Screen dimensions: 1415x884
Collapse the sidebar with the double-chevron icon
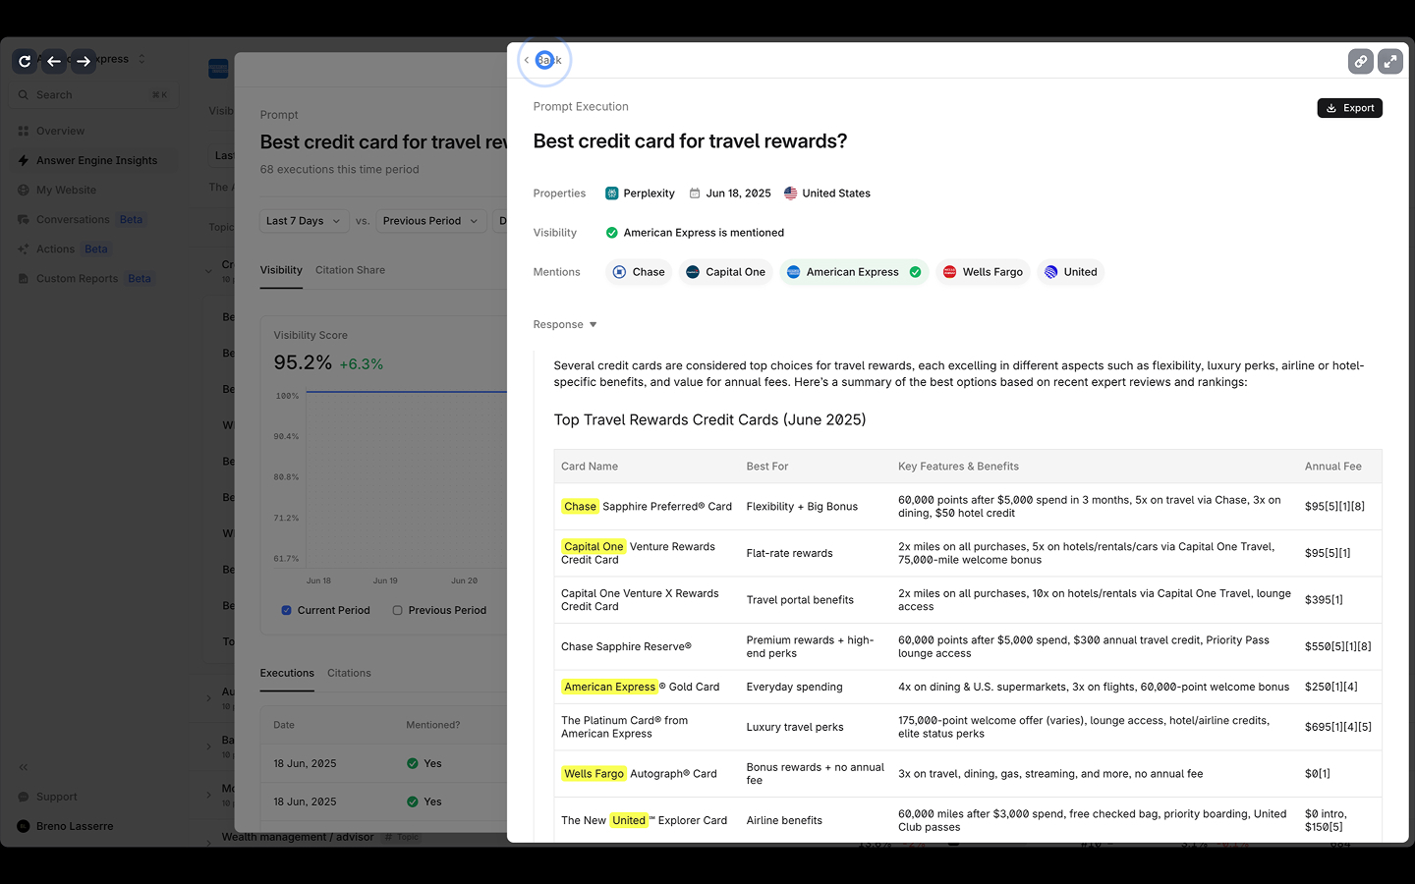point(24,767)
